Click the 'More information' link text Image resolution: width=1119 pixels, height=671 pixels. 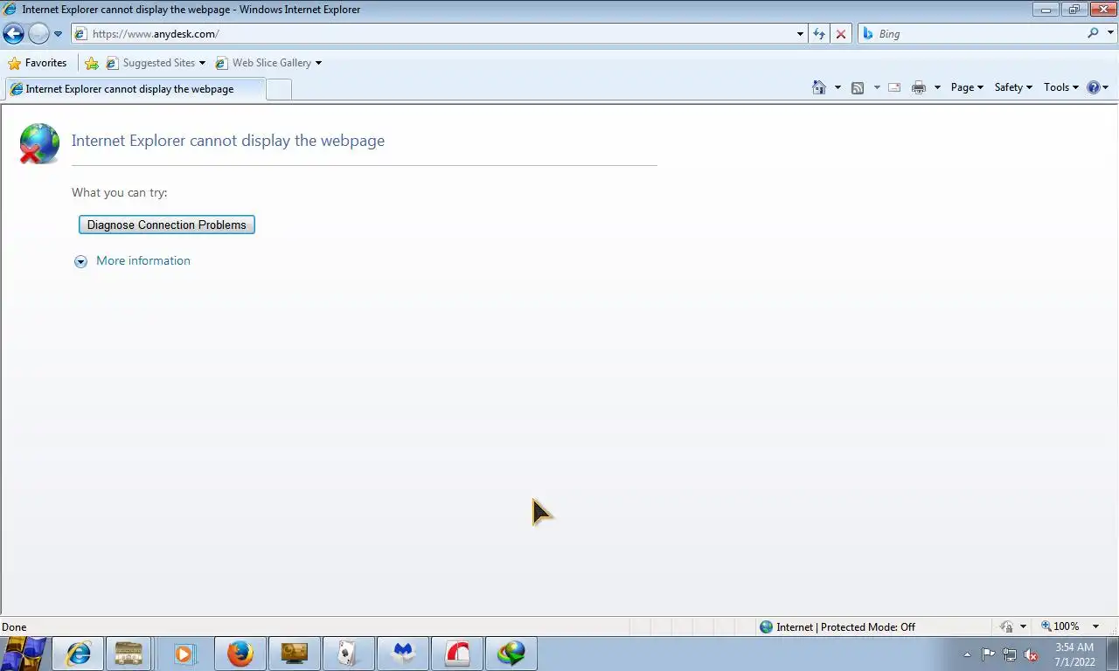point(143,260)
